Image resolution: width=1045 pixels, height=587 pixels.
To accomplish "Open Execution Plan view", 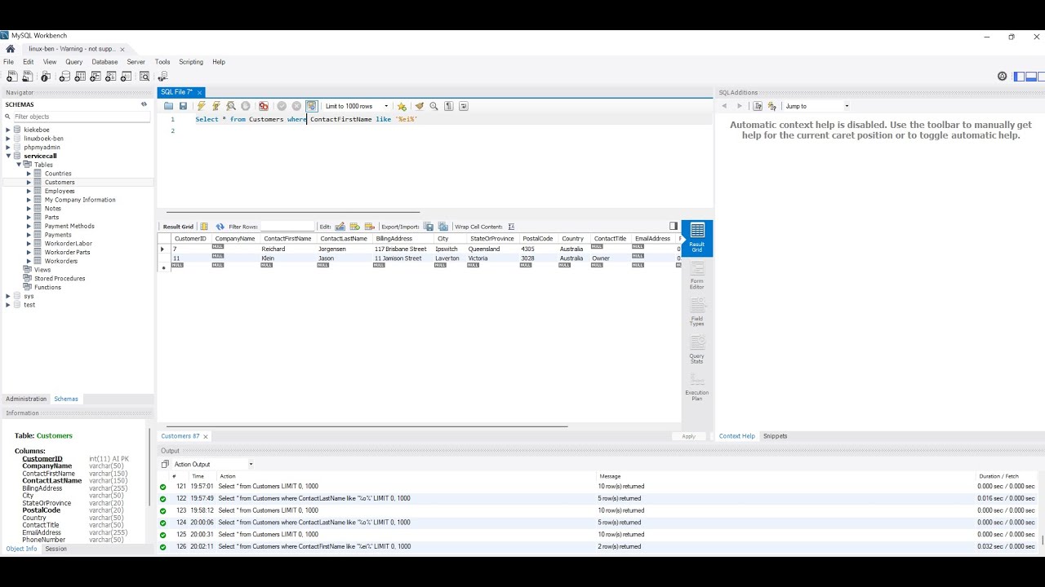I will coord(697,386).
